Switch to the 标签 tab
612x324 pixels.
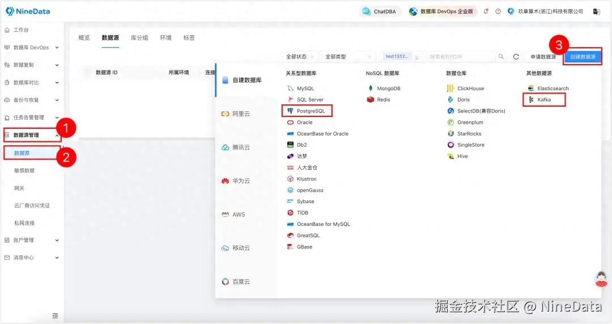189,37
